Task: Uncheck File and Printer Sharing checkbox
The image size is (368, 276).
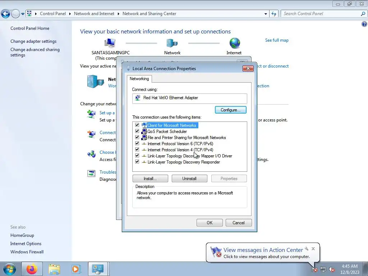Action: (137, 137)
